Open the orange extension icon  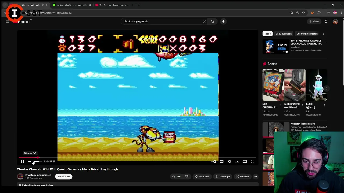coord(312,13)
